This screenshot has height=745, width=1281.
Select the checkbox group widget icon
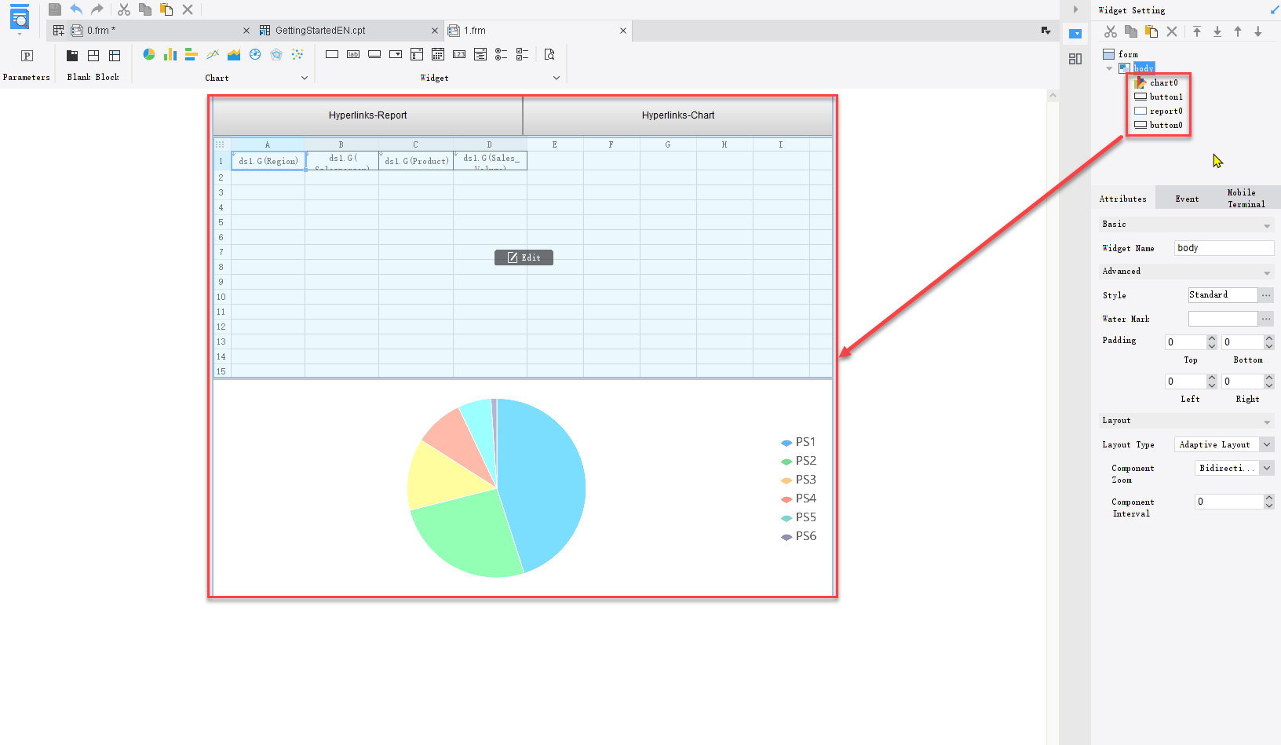tap(523, 54)
